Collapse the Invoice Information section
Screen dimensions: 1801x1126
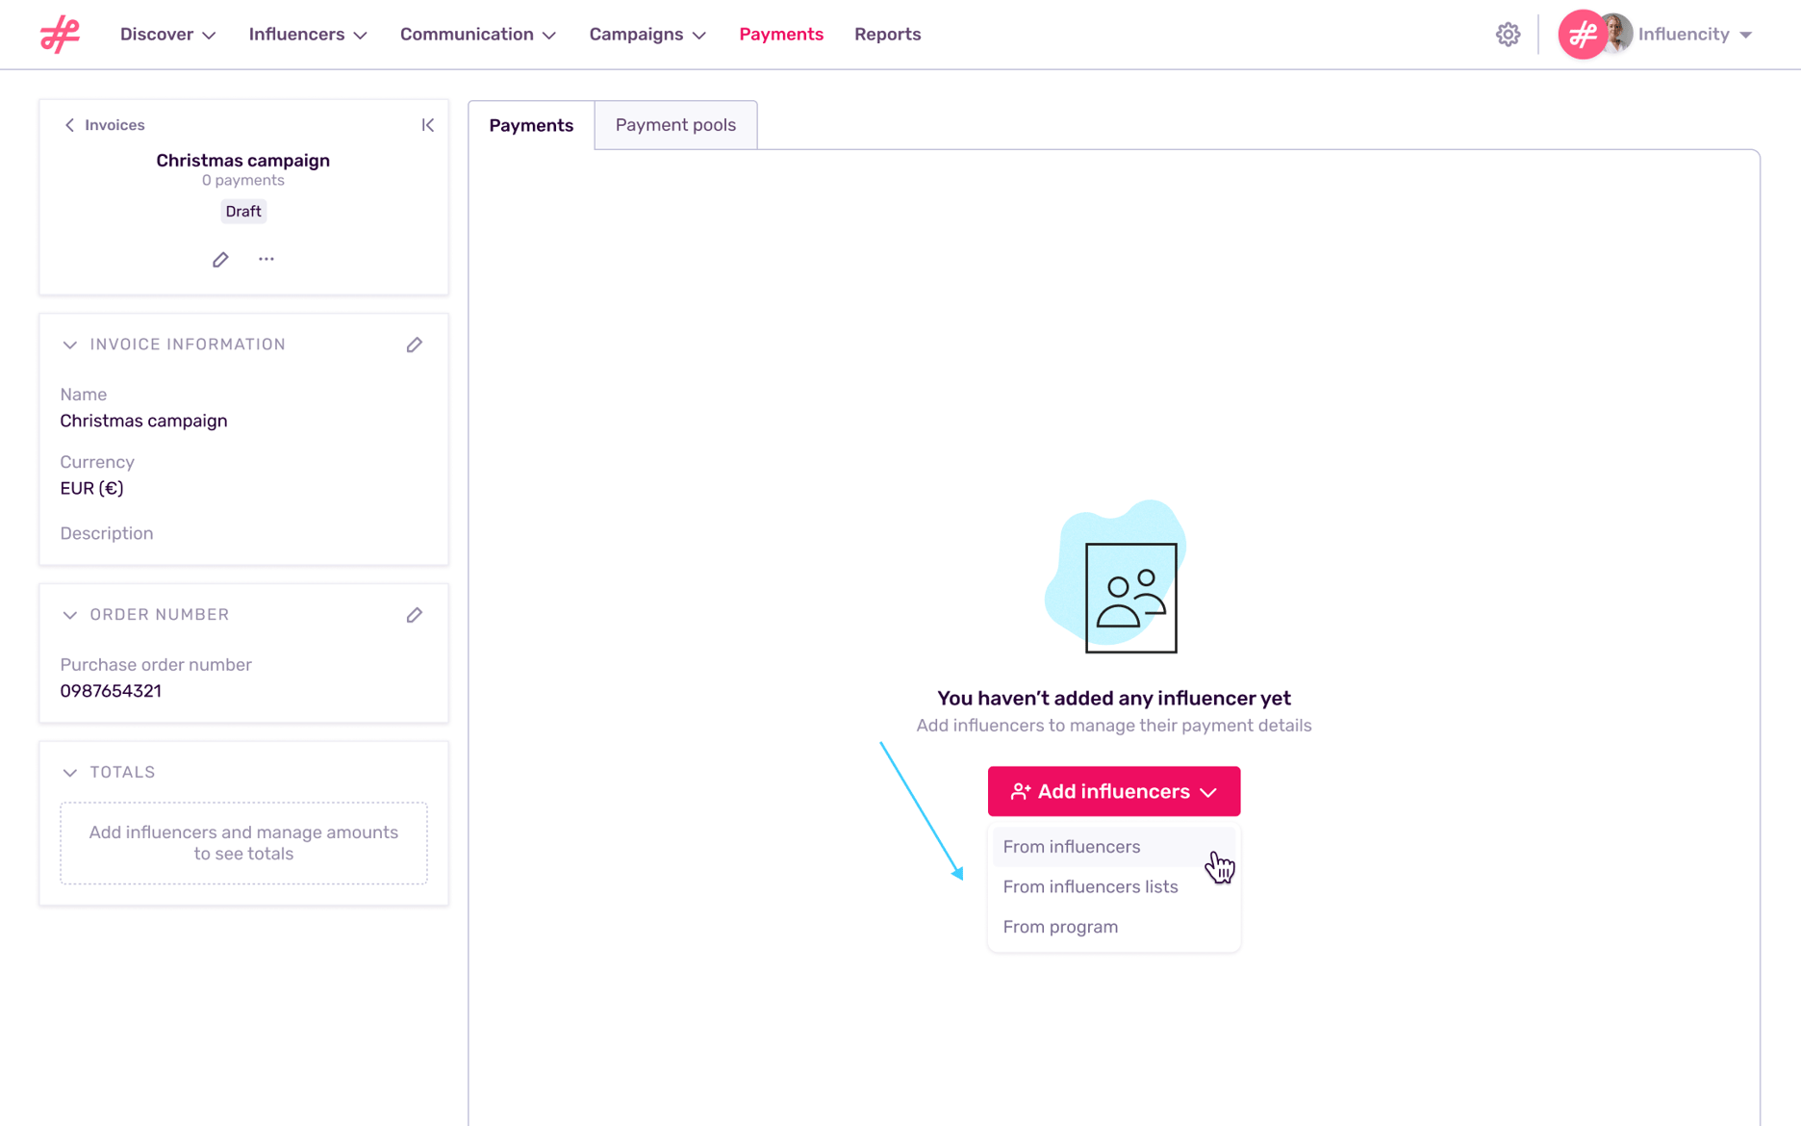[x=69, y=344]
